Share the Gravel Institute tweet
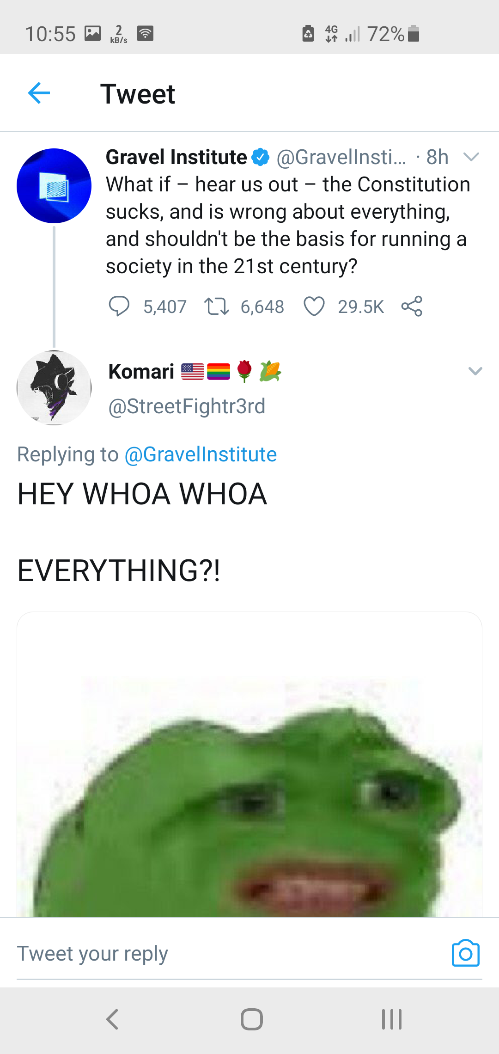Screen dimensions: 499x1054 [x=412, y=306]
